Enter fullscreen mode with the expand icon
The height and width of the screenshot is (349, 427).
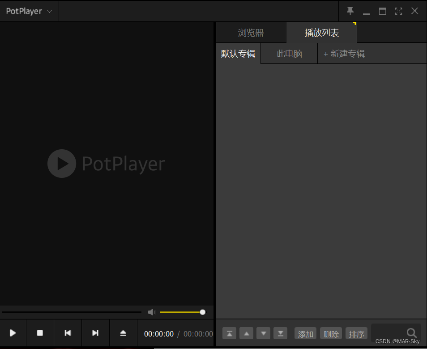tap(398, 11)
